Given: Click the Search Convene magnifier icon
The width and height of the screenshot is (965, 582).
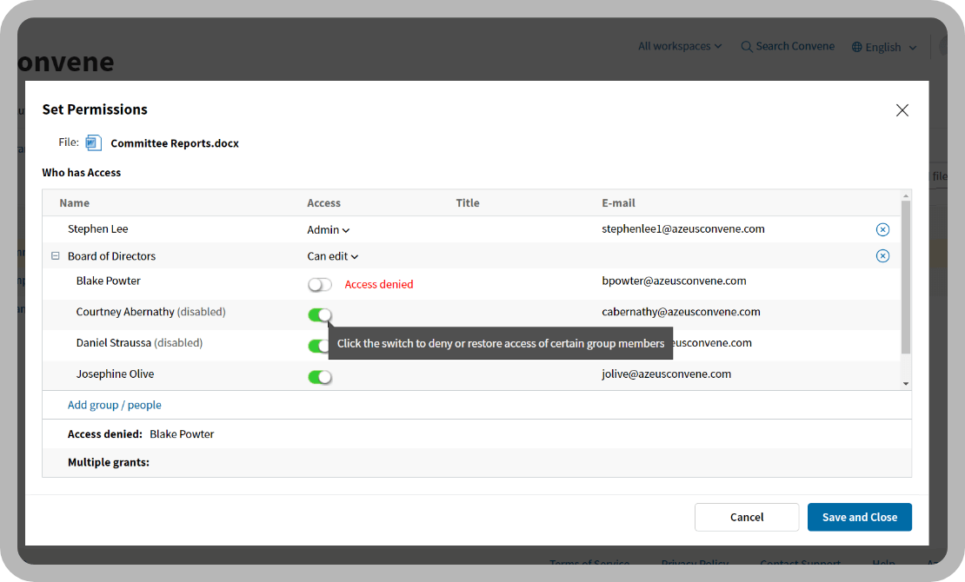Looking at the screenshot, I should click(x=747, y=47).
